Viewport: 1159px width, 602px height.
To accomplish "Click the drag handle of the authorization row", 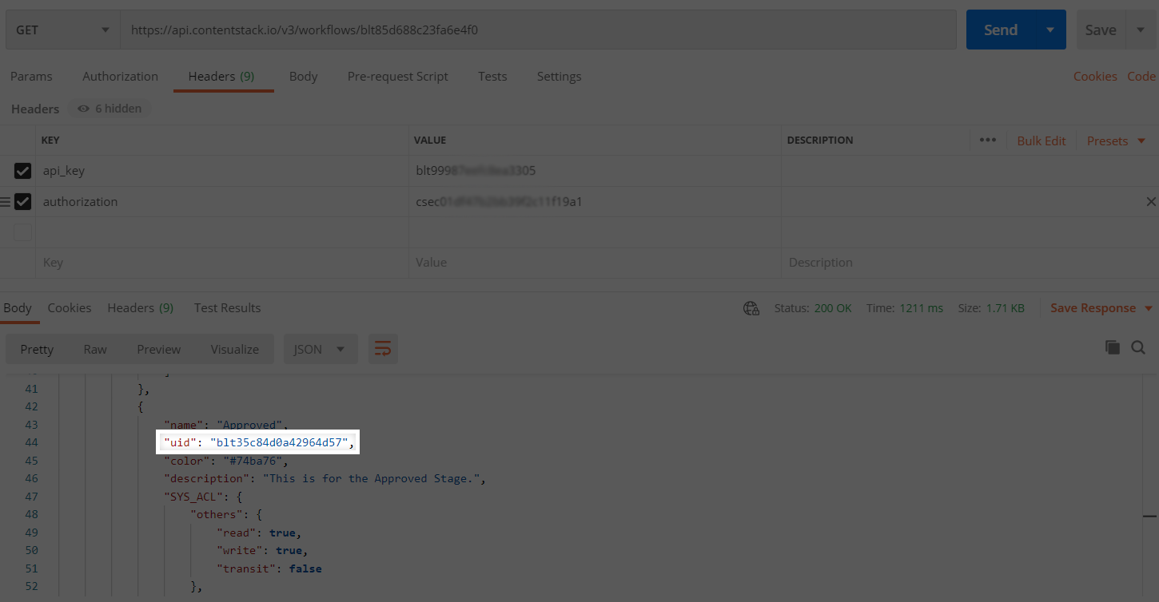I will 6,202.
